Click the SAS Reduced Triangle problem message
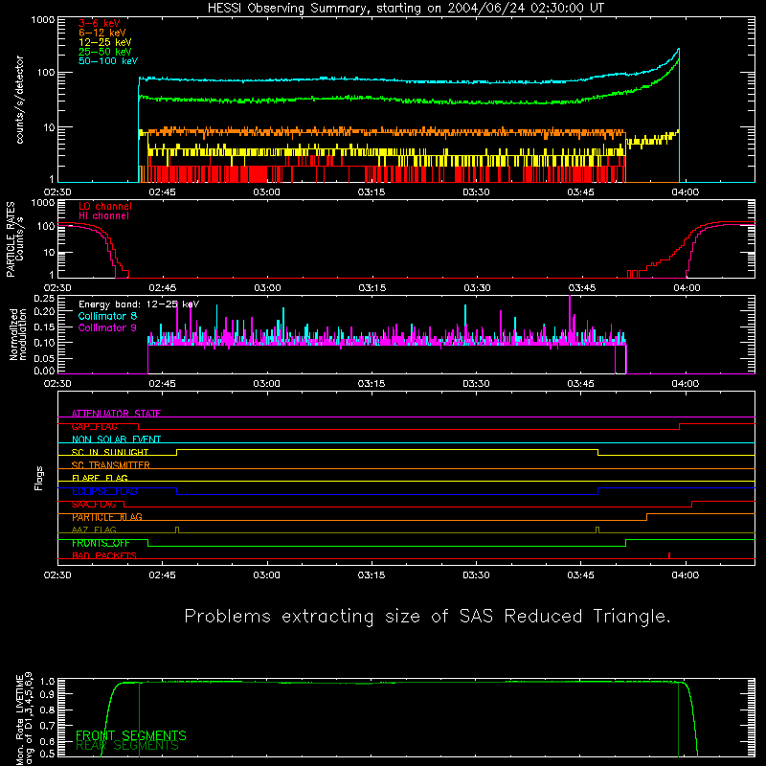 [x=427, y=617]
